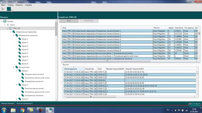This screenshot has width=202, height=113.
Task: Select journal row with hex 10 04 00 61 00 04 A3 56
Action: coord(130,89)
